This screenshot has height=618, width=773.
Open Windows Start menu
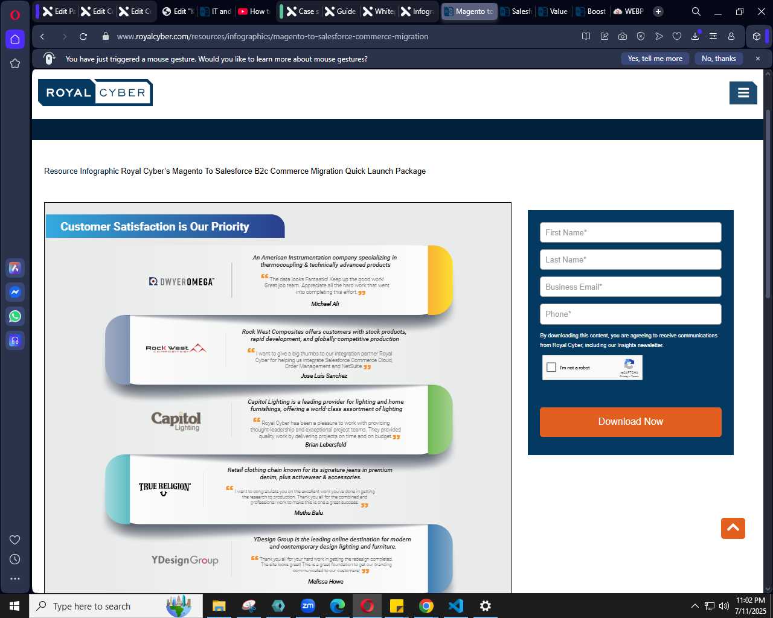point(14,606)
